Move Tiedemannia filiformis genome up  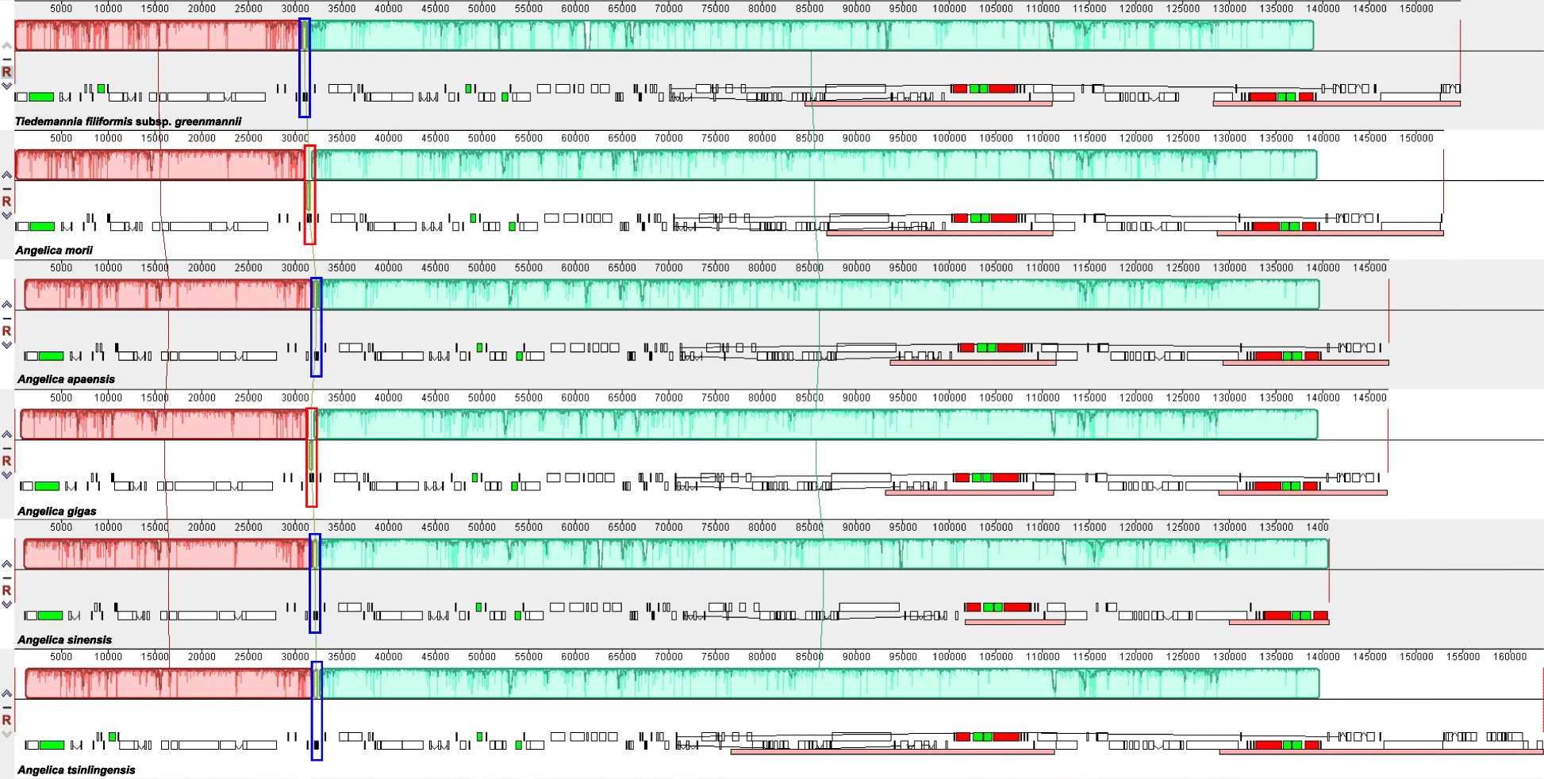[x=6, y=45]
